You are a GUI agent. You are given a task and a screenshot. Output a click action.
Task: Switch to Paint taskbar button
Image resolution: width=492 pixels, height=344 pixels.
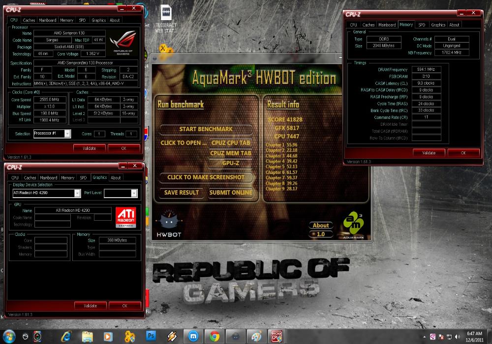257,337
